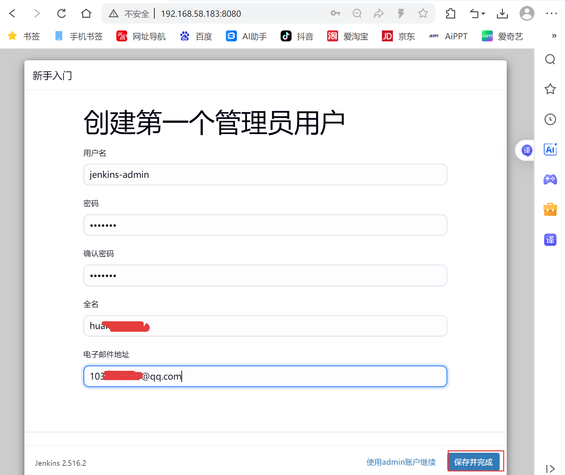Image resolution: width=565 pixels, height=475 pixels.
Task: Click the address bar URL 192.168.58.183:8080
Action: pos(201,14)
